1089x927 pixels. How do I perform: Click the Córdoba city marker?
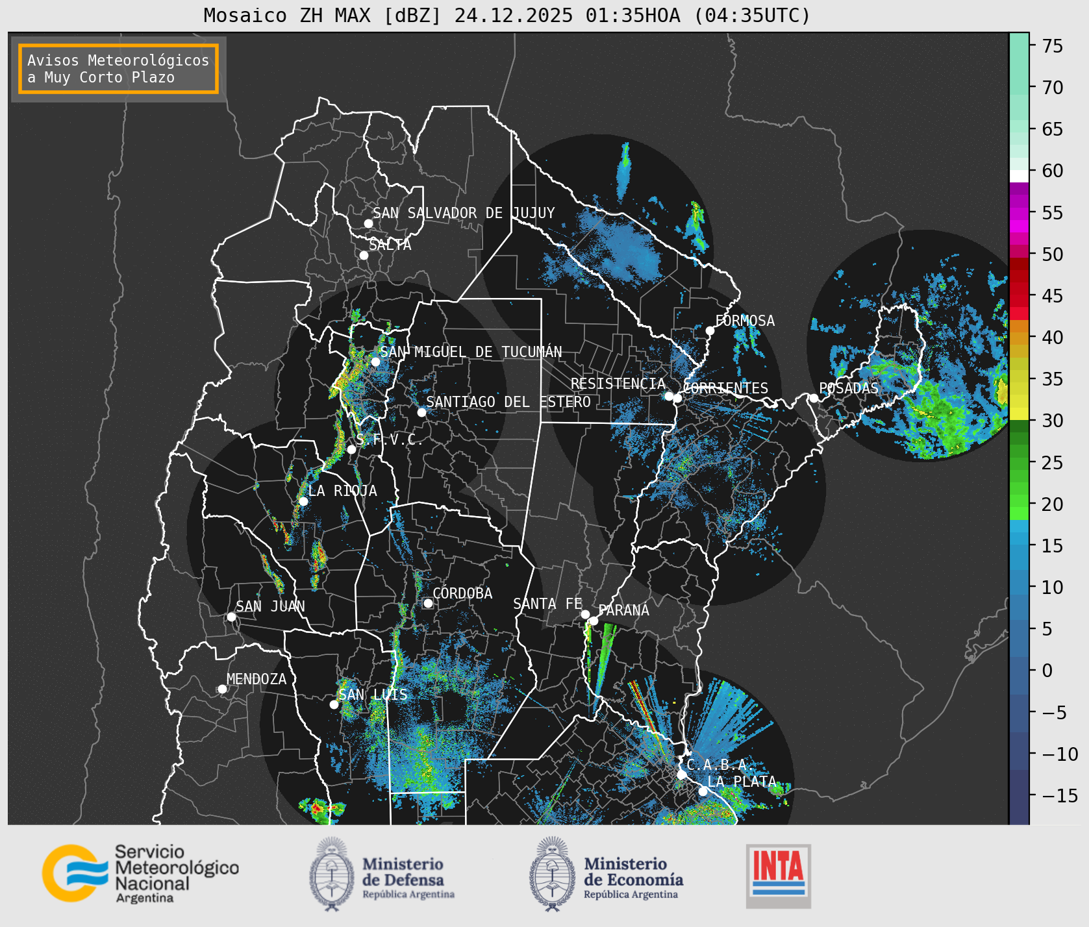(x=428, y=603)
